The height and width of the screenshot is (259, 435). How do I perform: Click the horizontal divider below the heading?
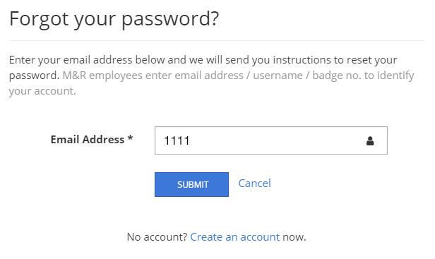click(216, 41)
